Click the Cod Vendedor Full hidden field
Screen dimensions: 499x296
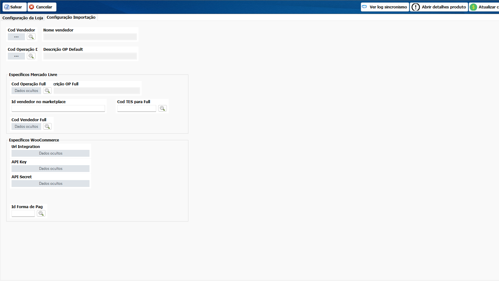click(26, 127)
